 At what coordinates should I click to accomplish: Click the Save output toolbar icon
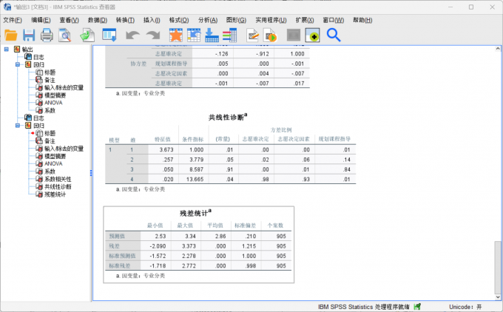pyautogui.click(x=29, y=35)
